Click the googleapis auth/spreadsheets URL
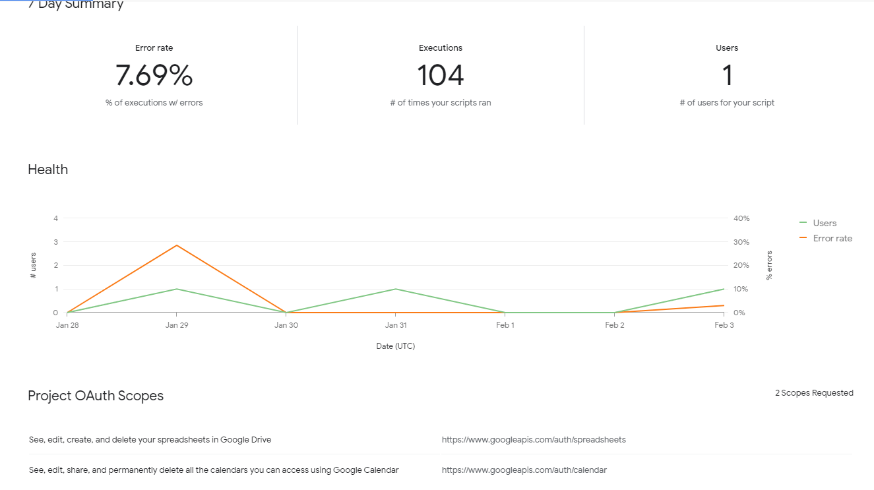 534,439
